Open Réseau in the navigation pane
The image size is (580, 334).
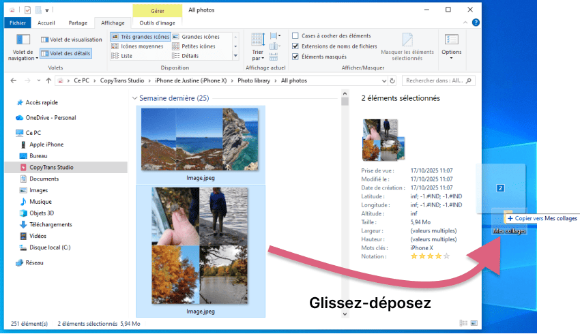pyautogui.click(x=29, y=262)
